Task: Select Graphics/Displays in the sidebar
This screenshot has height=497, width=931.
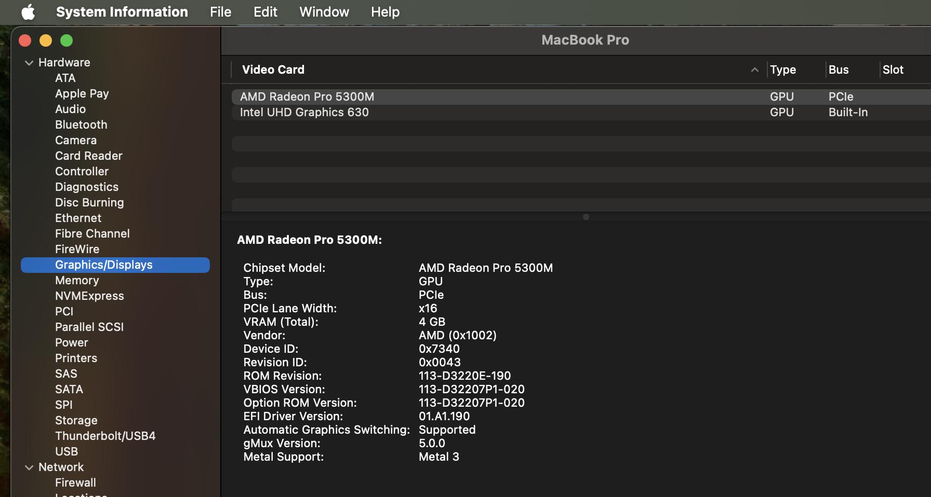Action: click(x=115, y=265)
